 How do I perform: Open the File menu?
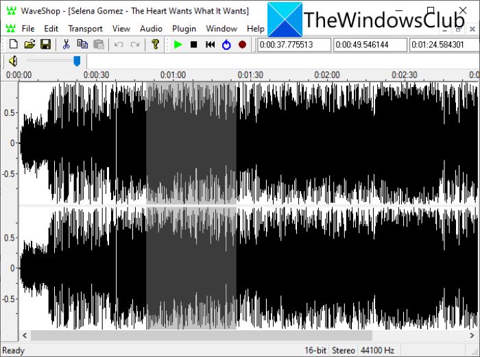(x=28, y=29)
